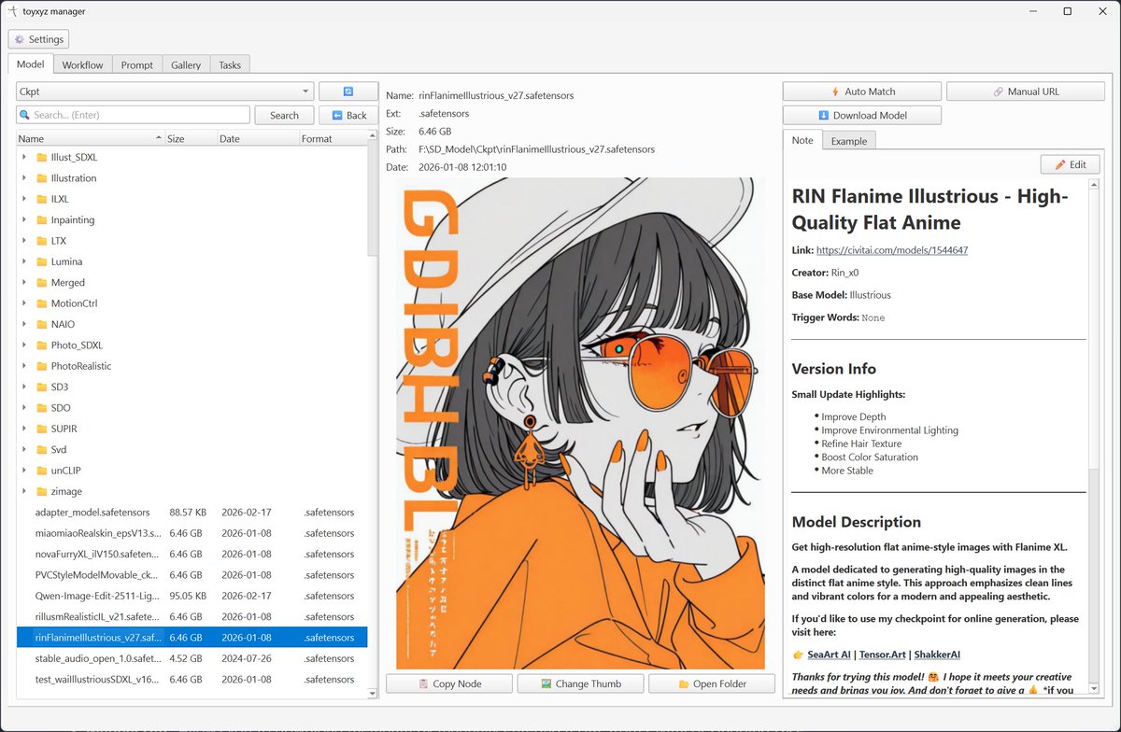Sort by the Date column header
1121x732 pixels.
click(x=257, y=138)
